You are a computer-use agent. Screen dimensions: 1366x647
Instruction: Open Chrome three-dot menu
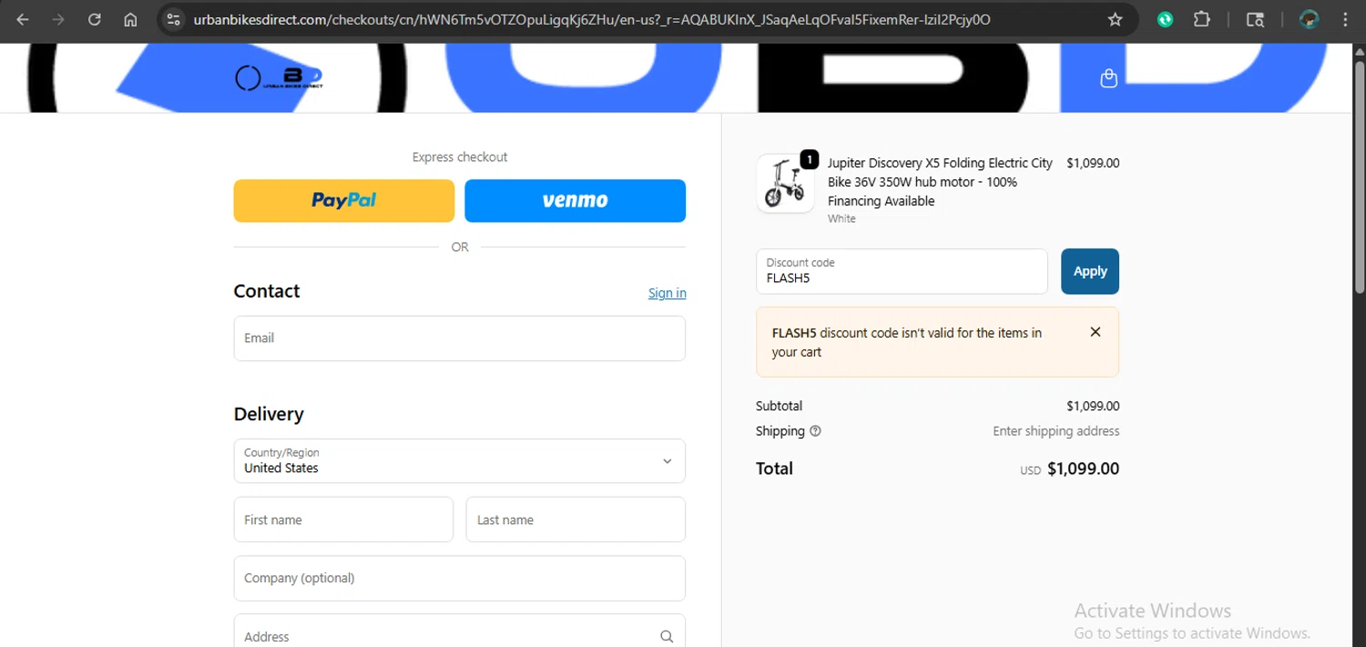tap(1345, 19)
